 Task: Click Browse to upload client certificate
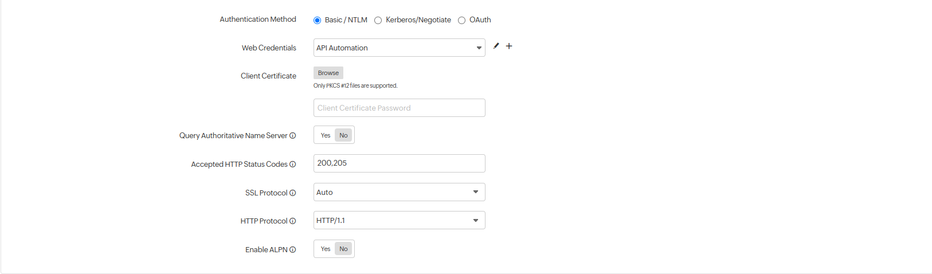click(328, 73)
